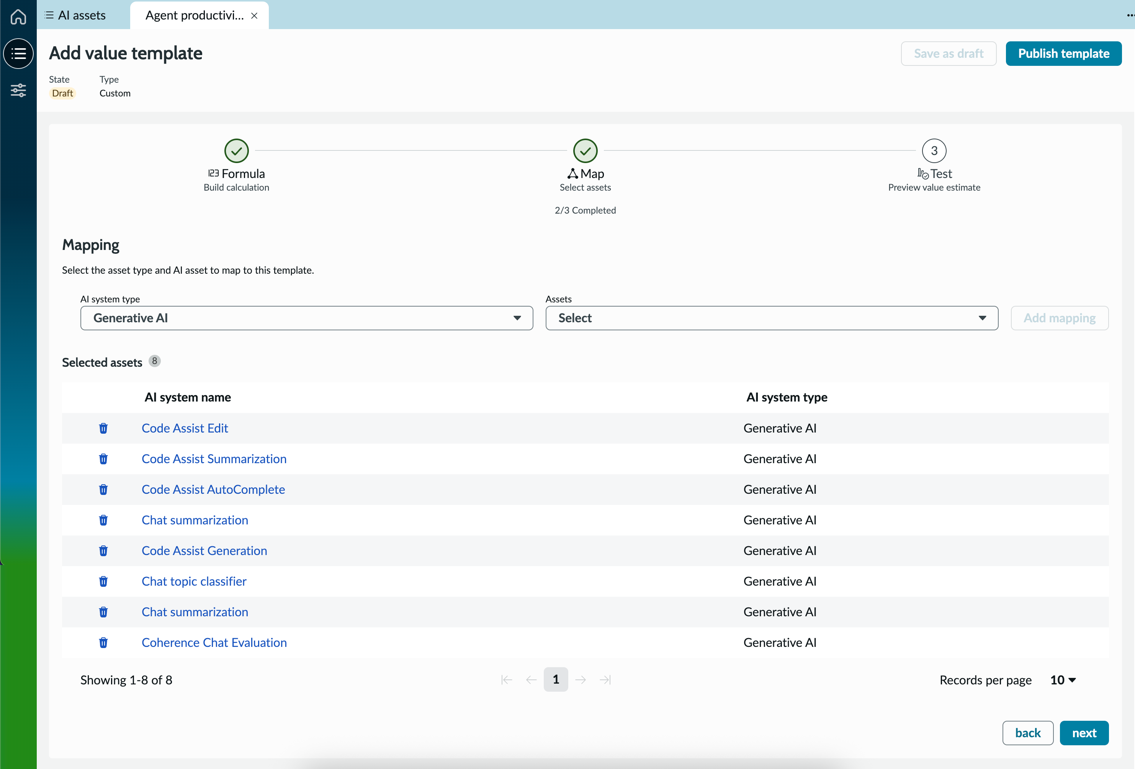This screenshot has height=769, width=1135.
Task: Delete Code Assist AutoComplete row trash icon
Action: click(103, 490)
